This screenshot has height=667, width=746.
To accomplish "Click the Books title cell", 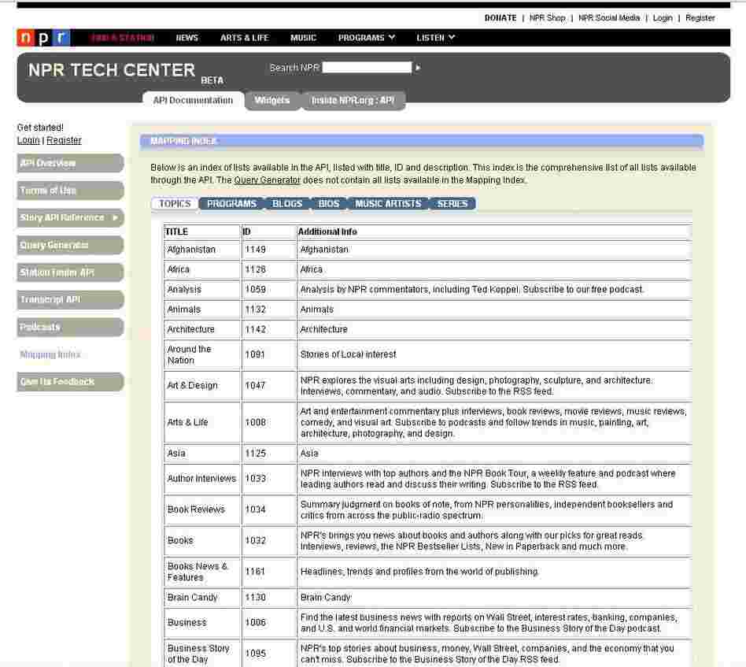I will point(202,541).
